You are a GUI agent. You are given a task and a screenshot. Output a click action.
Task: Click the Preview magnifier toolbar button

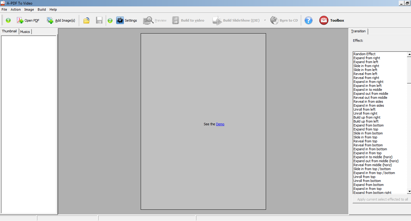(155, 20)
